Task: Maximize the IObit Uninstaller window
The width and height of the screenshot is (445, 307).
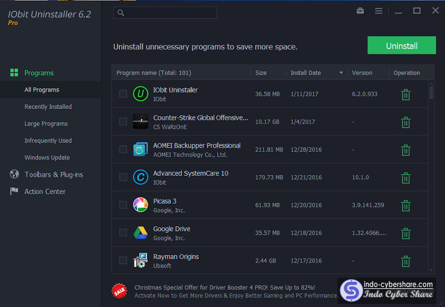Action: 417,11
